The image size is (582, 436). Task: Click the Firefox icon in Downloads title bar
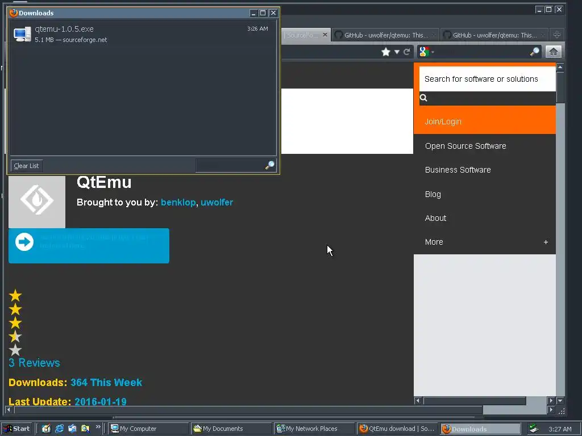click(14, 13)
